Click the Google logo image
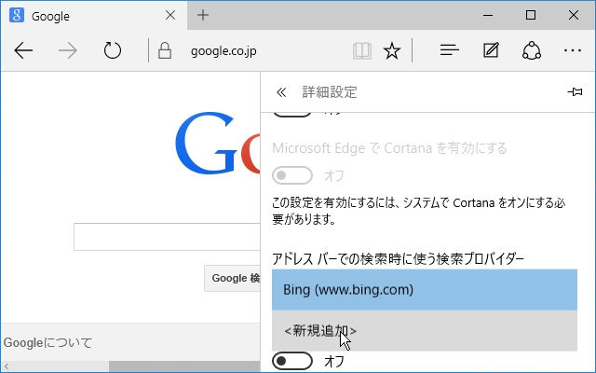596x373 pixels. (218, 143)
